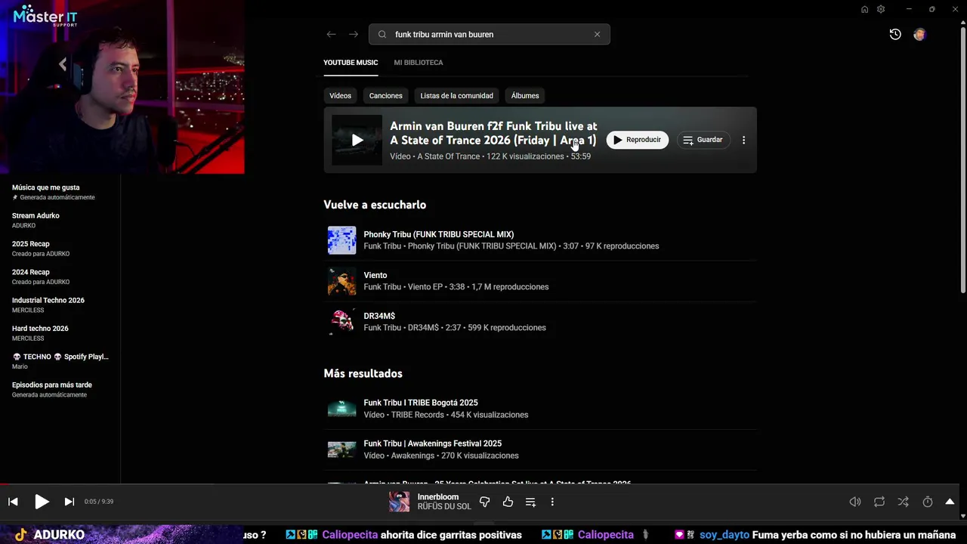Expand the player with up arrow

tap(950, 502)
